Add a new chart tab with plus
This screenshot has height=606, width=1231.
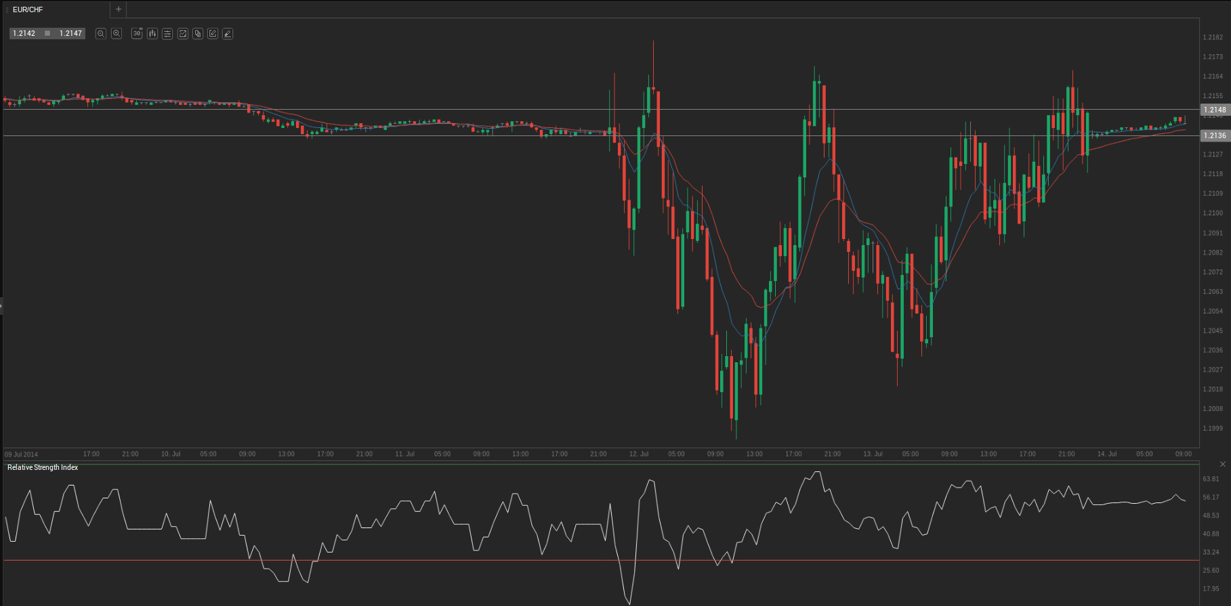coord(119,9)
